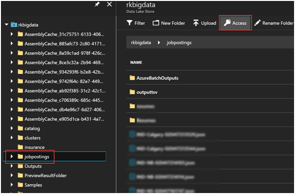The image size is (295, 194).
Task: Click the Filter toolbar label
Action: (x=140, y=23)
